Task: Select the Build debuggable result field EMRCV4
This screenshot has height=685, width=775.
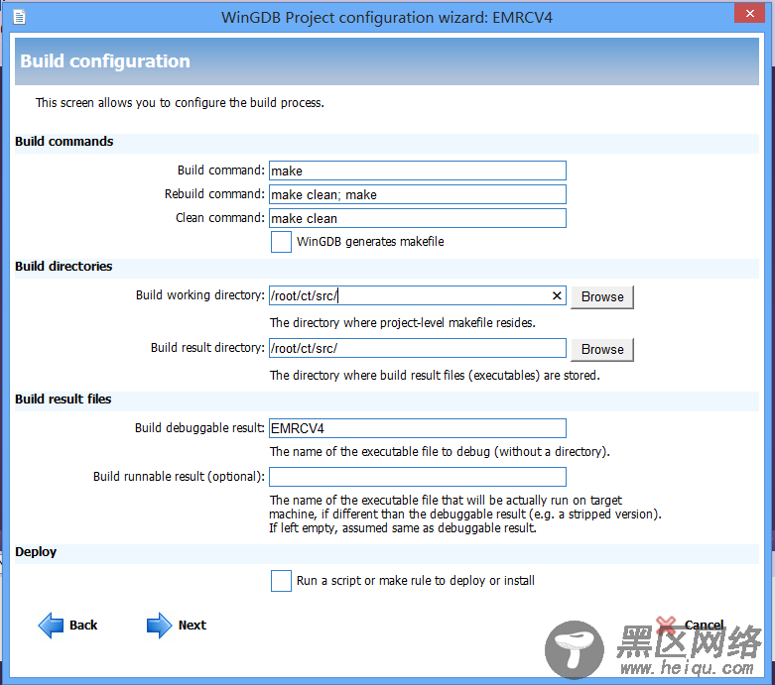Action: click(x=418, y=428)
